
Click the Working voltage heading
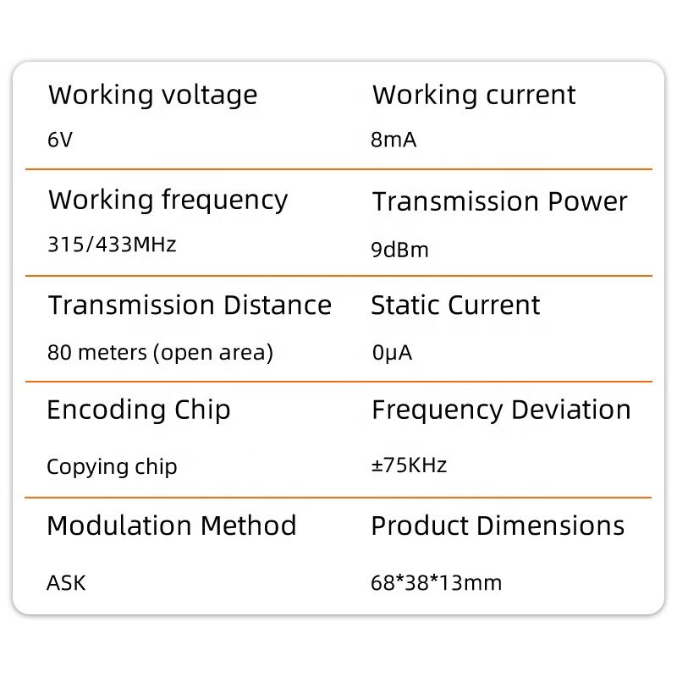(152, 95)
